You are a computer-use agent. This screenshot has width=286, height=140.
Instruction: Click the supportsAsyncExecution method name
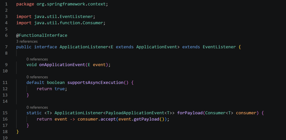(x=96, y=82)
